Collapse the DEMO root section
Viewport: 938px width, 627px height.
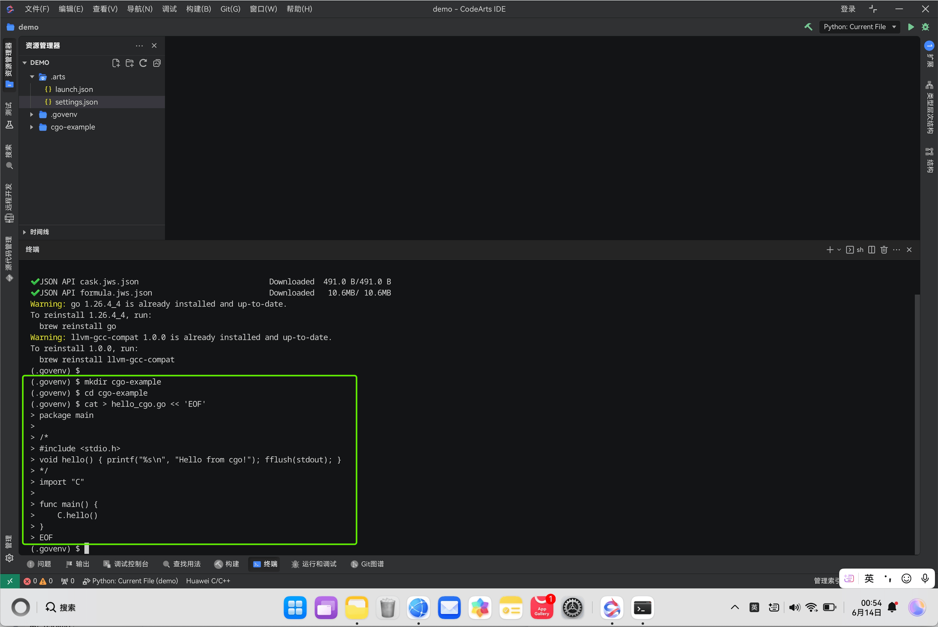click(25, 62)
